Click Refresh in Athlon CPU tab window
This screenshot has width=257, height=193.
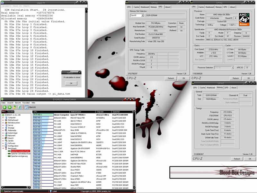(x=236, y=78)
